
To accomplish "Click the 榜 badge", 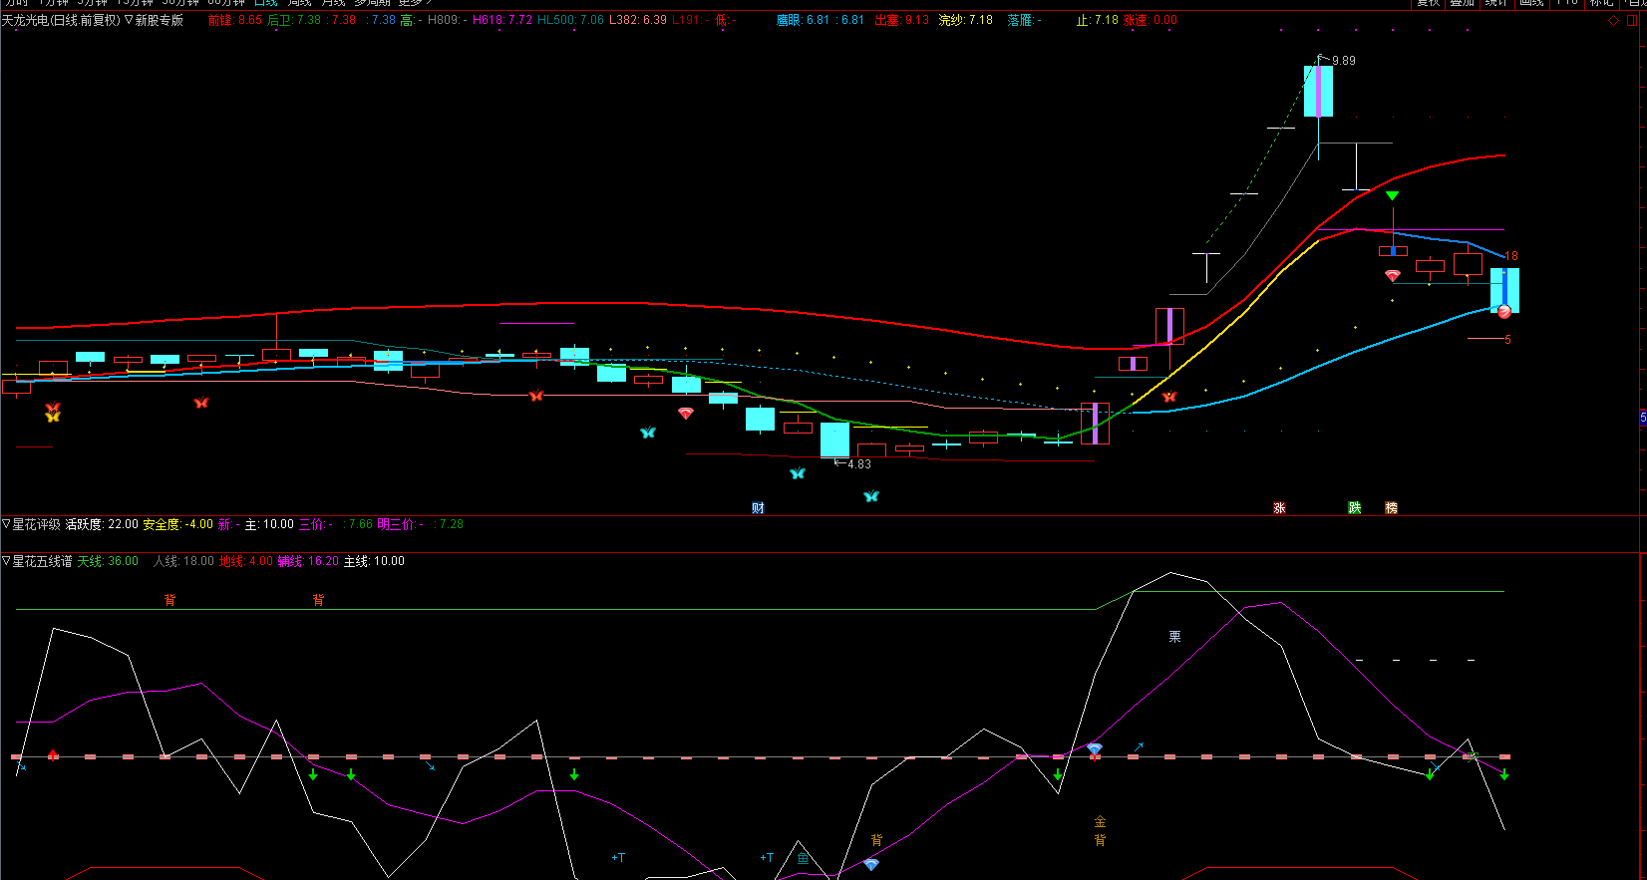I will click(x=1392, y=508).
